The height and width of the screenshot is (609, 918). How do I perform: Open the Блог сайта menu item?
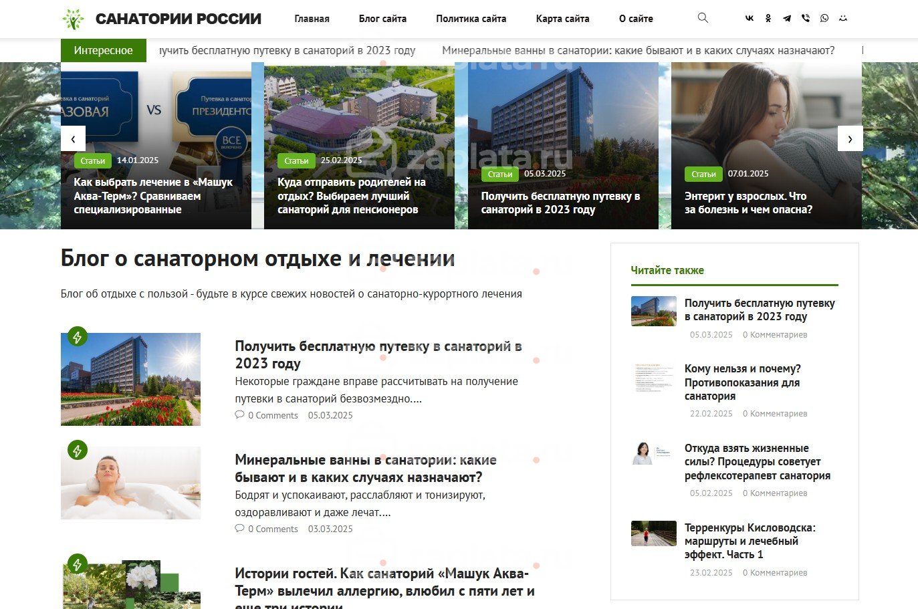pyautogui.click(x=382, y=19)
